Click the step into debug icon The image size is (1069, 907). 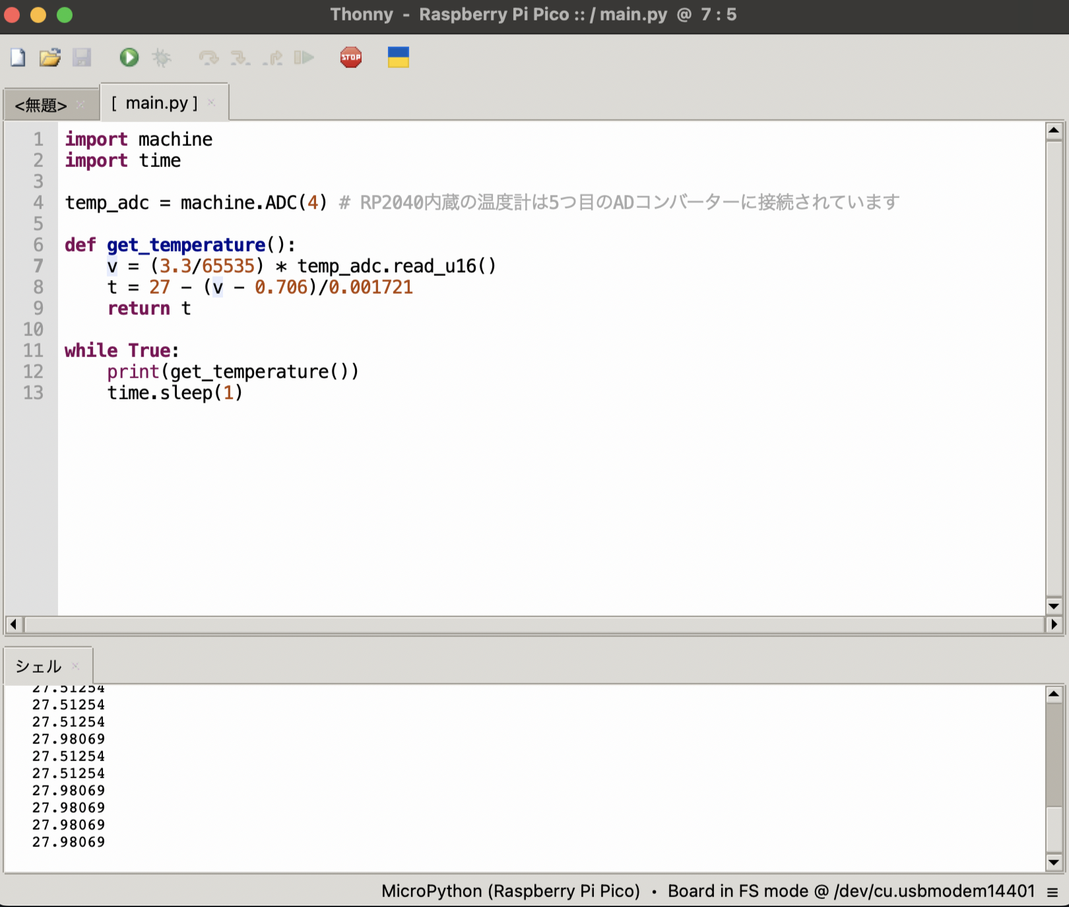point(240,58)
